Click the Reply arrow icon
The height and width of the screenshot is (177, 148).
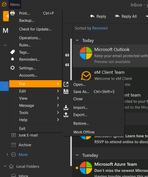click(x=92, y=16)
